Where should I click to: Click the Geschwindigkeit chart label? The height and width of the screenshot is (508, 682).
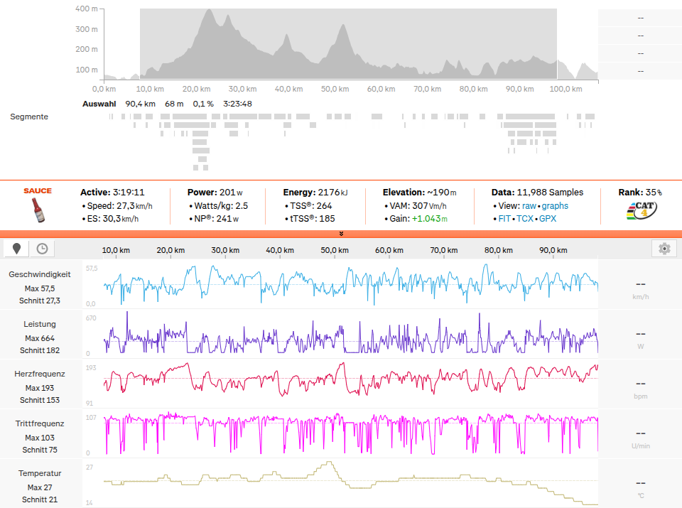click(40, 274)
